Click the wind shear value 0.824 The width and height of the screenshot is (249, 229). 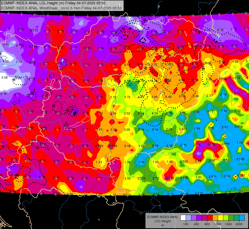(x=183, y=129)
